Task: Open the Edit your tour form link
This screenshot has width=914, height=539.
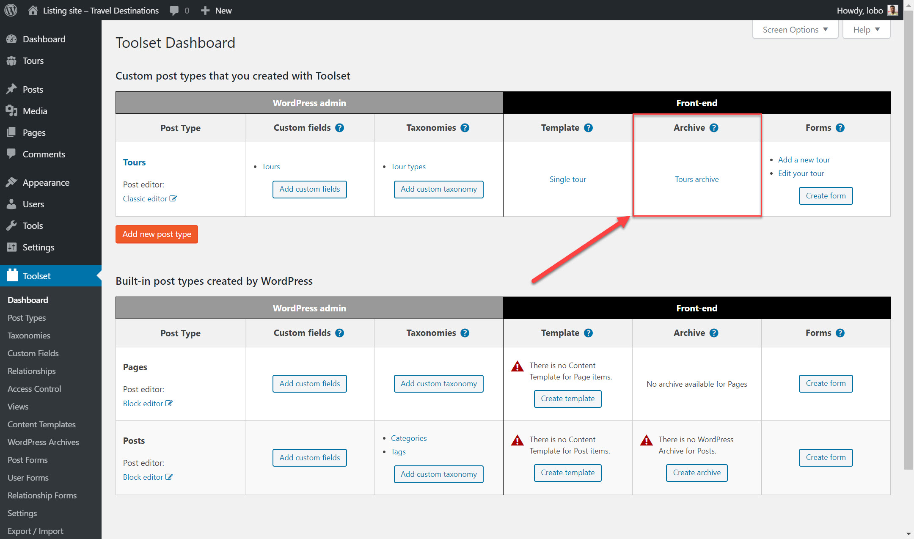Action: tap(801, 173)
